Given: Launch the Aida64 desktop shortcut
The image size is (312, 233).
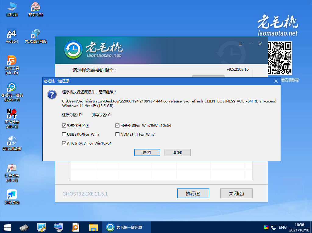Looking at the screenshot, I should click(x=12, y=36).
